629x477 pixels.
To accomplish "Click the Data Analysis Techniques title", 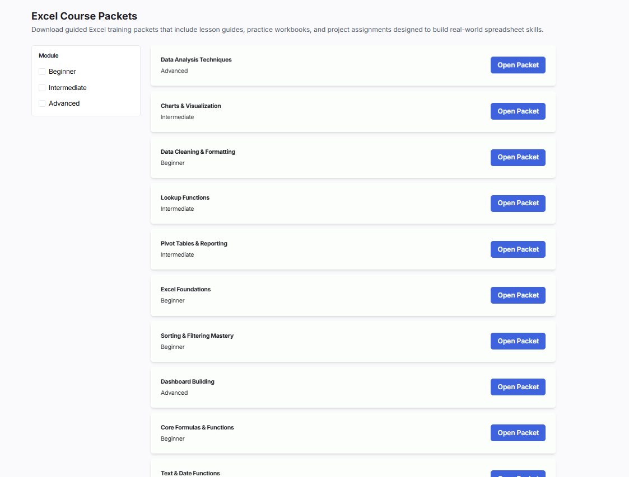I will point(196,60).
